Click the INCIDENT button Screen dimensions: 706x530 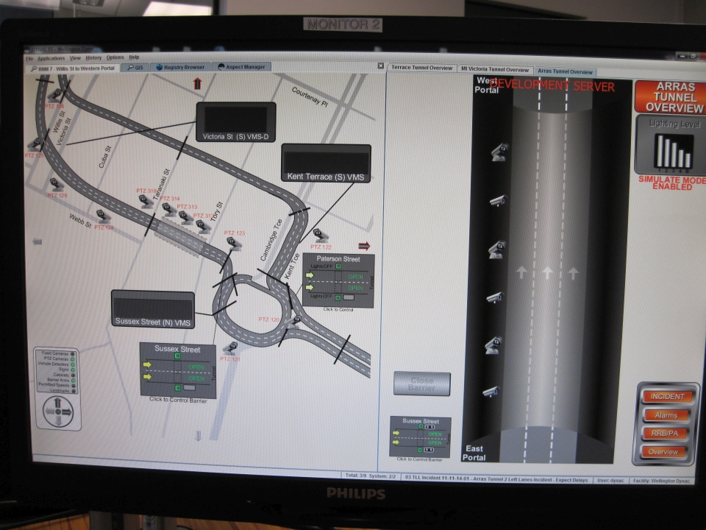(x=667, y=397)
